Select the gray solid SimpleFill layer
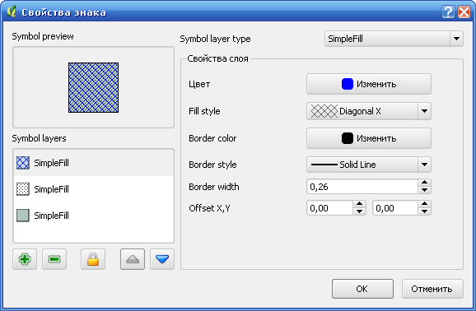476x311 pixels. pos(94,216)
